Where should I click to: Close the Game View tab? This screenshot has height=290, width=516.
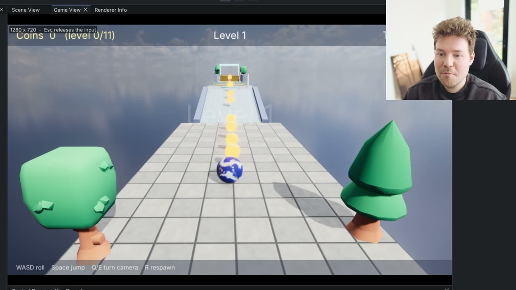[x=85, y=10]
